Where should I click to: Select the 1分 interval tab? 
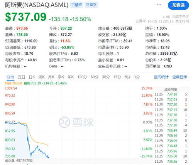coord(137,77)
